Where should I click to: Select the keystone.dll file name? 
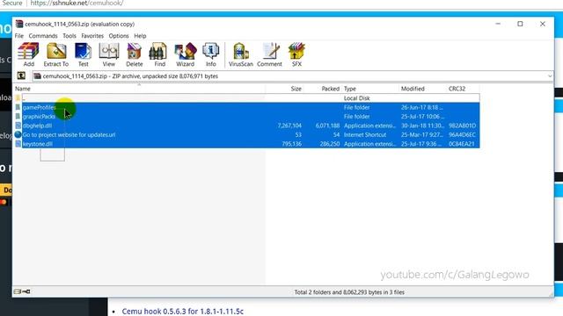(37, 144)
